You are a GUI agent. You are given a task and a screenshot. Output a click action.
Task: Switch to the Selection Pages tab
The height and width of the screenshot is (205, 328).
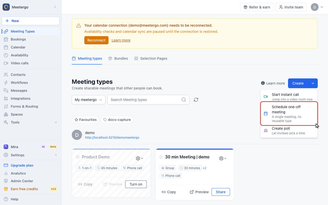[x=151, y=58]
